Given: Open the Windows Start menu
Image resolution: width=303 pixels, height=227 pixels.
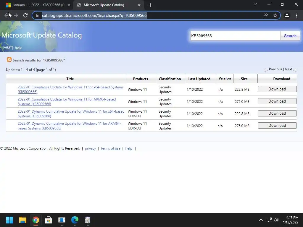Looking at the screenshot, I should [9, 220].
